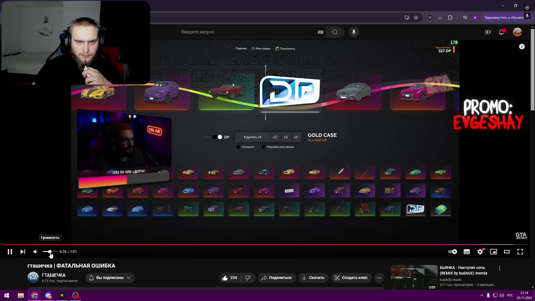
Task: Open OBS Studio taskbar icon
Action: (76, 295)
